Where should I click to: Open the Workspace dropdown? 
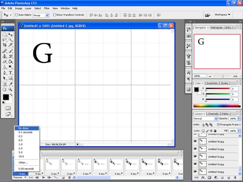coord(222,14)
